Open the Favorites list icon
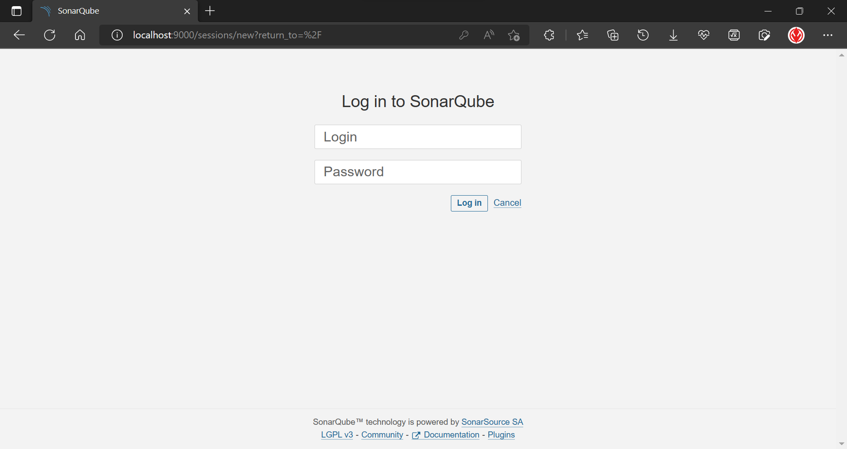Image resolution: width=847 pixels, height=449 pixels. 582,35
